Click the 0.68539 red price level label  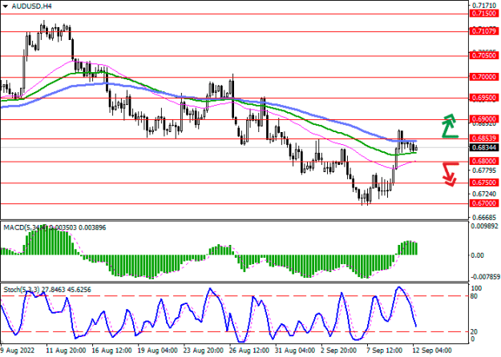point(484,138)
